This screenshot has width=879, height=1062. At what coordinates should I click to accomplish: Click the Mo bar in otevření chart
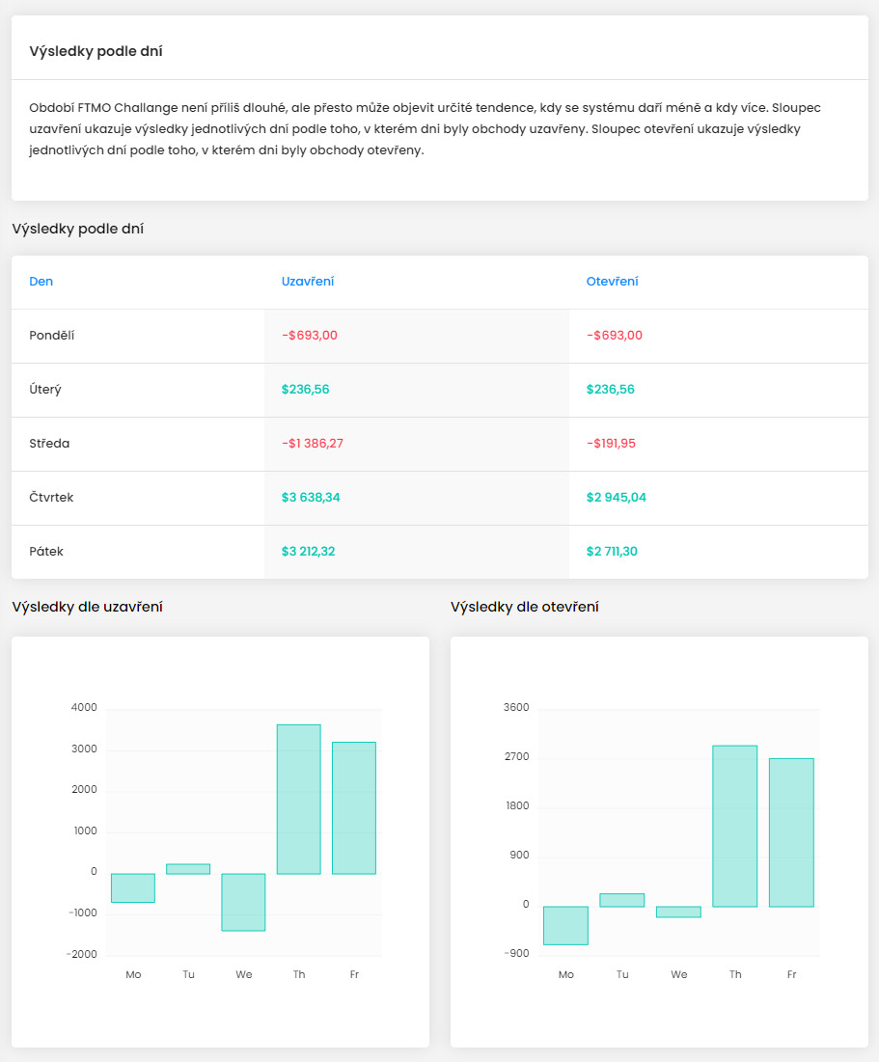click(565, 925)
